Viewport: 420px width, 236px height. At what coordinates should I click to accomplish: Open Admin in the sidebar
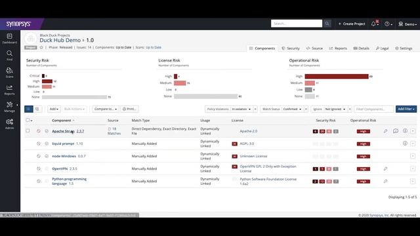coord(10,124)
